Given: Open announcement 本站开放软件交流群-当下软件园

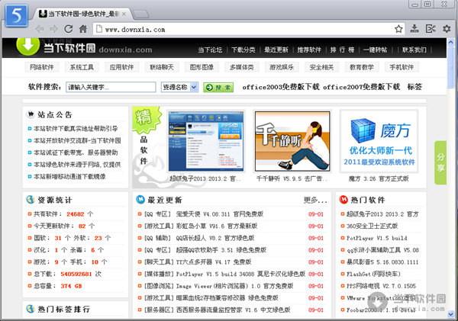Looking at the screenshot, I should 77,140.
